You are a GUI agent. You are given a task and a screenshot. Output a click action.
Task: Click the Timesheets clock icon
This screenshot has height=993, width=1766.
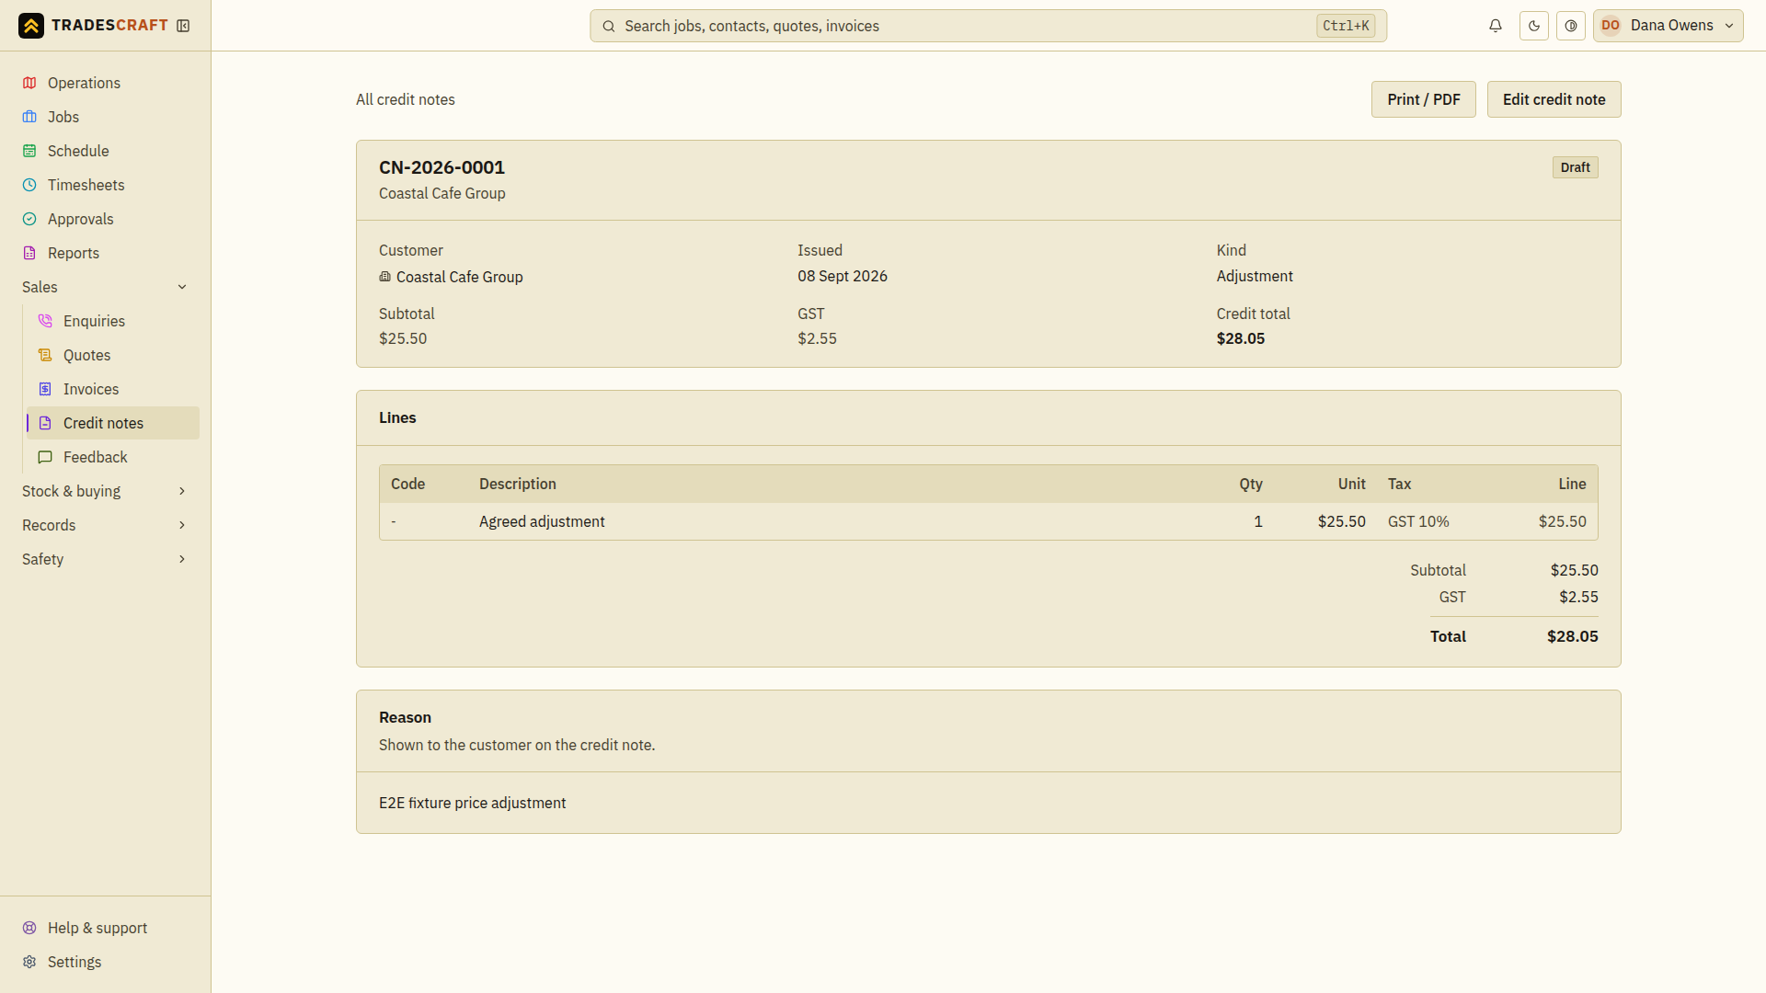[x=29, y=185]
